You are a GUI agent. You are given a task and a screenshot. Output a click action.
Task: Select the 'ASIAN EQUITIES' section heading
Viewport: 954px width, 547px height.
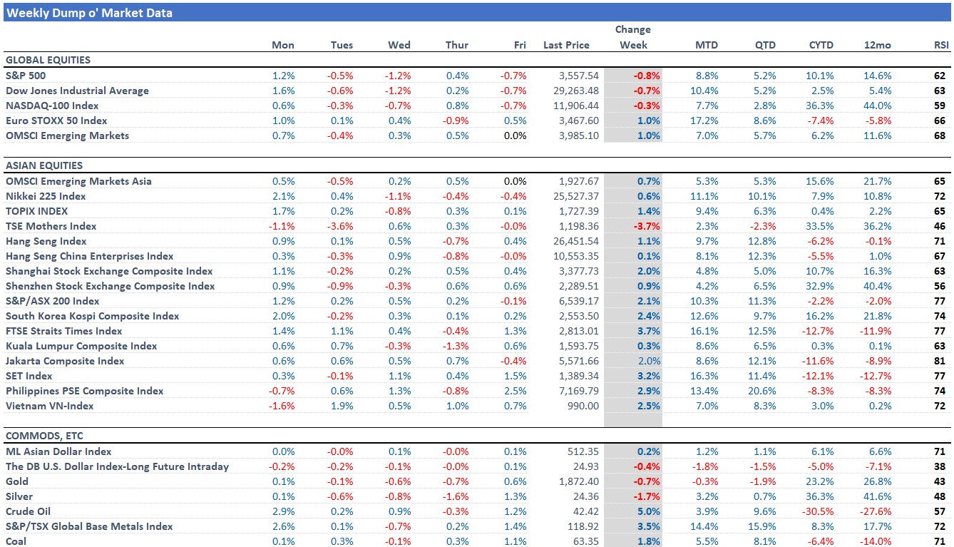click(44, 165)
